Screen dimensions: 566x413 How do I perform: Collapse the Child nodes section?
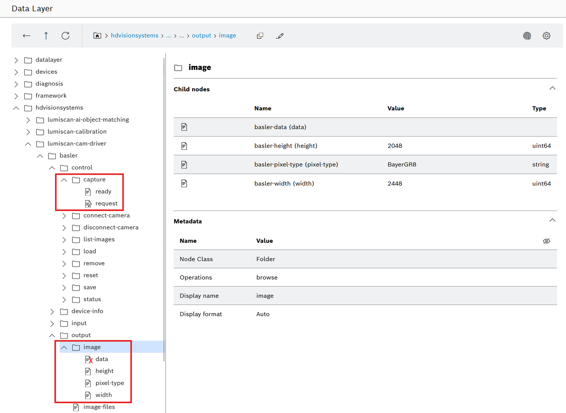[x=552, y=88]
